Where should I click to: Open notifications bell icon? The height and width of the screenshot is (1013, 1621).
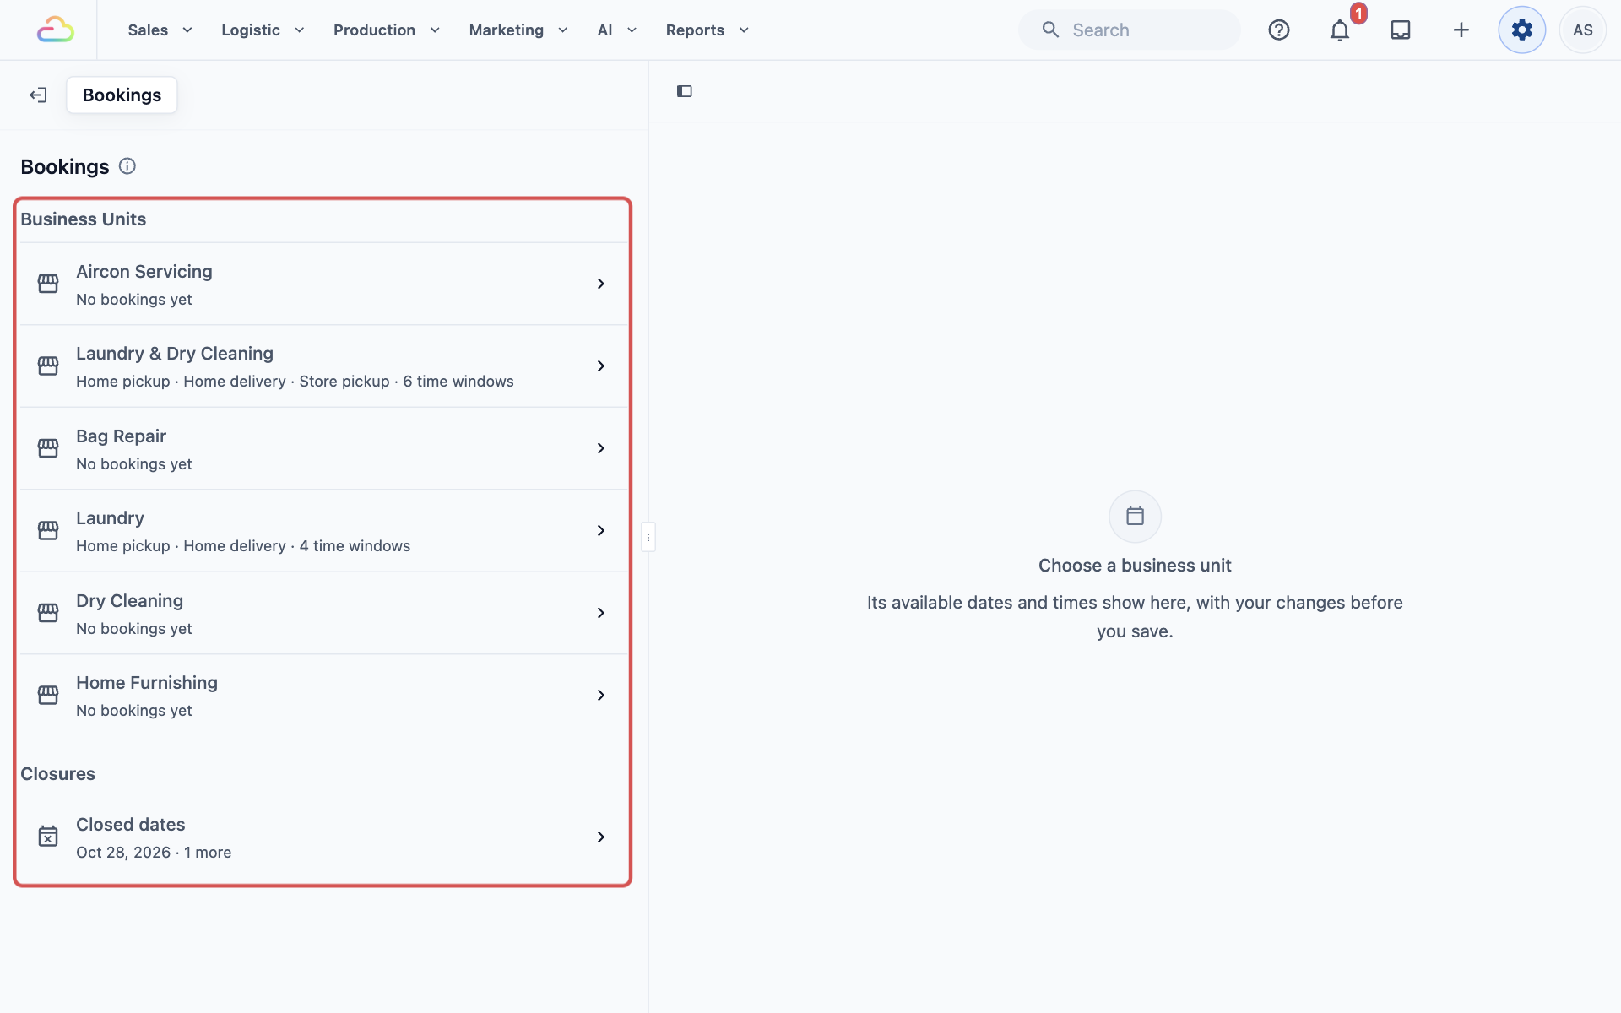[x=1340, y=30]
